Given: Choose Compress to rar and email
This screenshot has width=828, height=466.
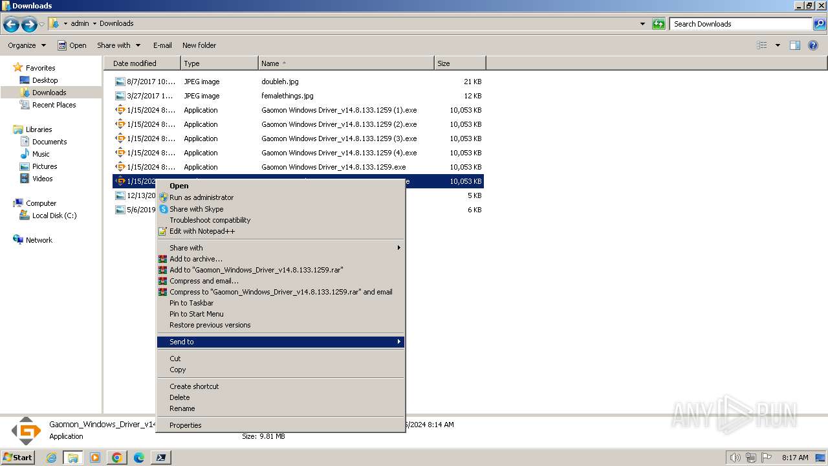Looking at the screenshot, I should coord(281,292).
